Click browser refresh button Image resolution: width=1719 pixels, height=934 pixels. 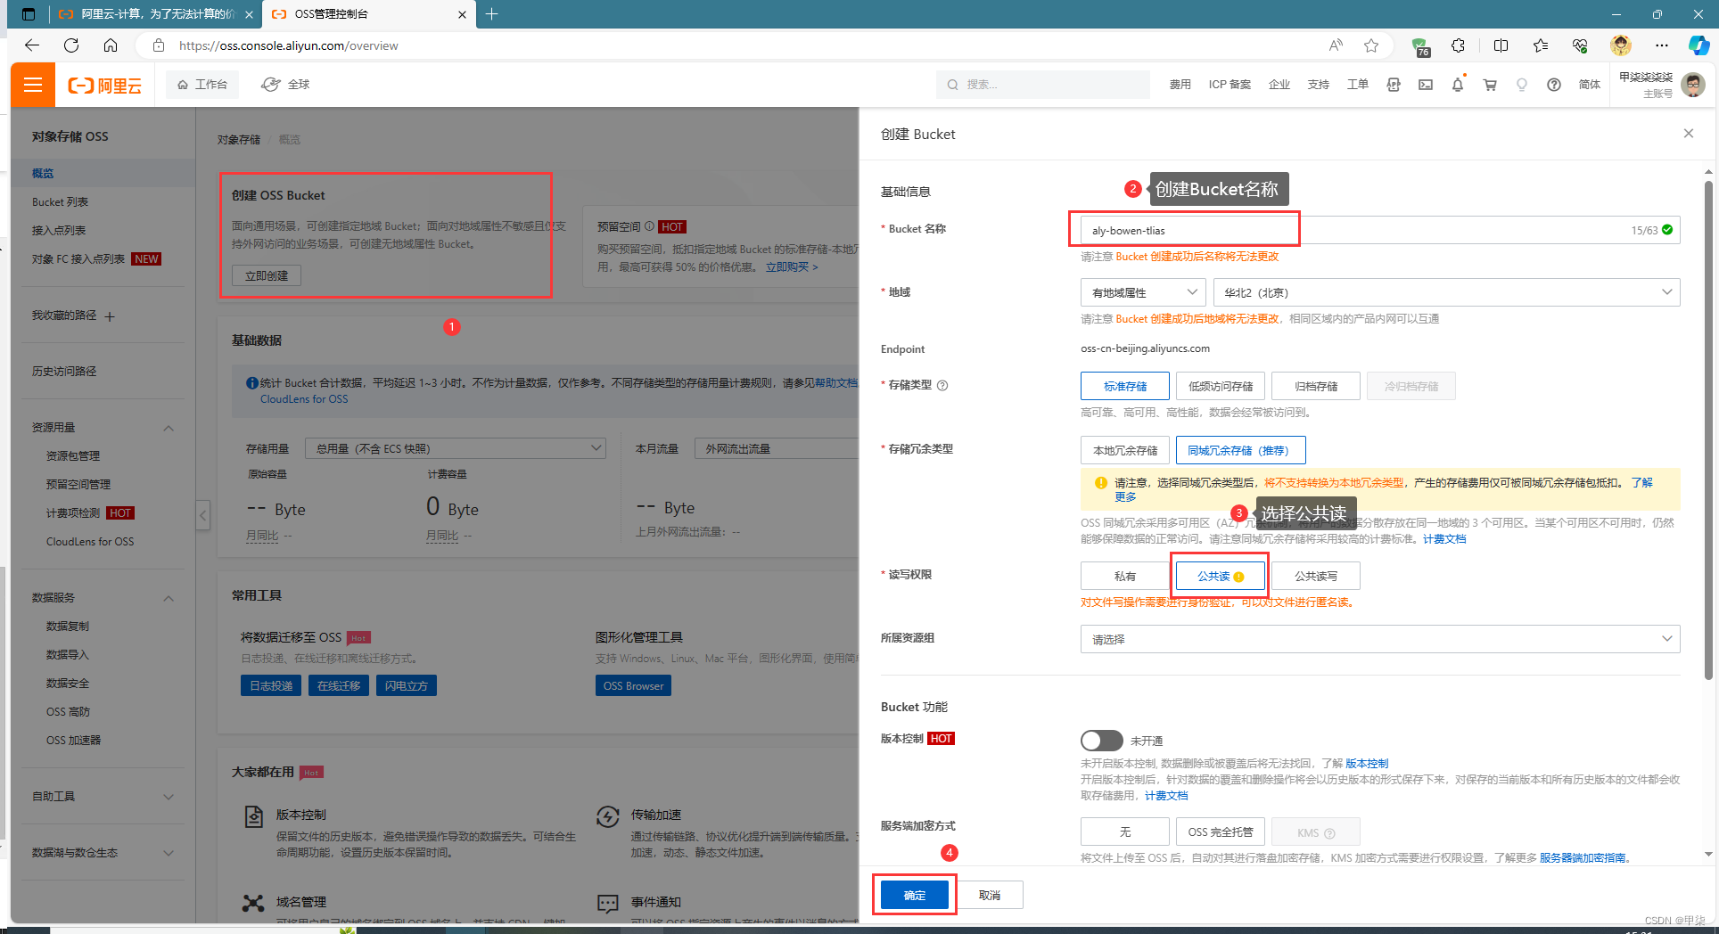click(x=71, y=45)
